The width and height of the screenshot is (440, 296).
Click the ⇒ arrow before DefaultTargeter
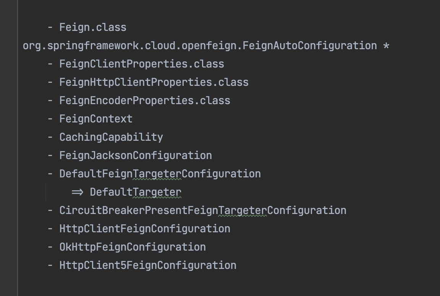click(x=77, y=192)
